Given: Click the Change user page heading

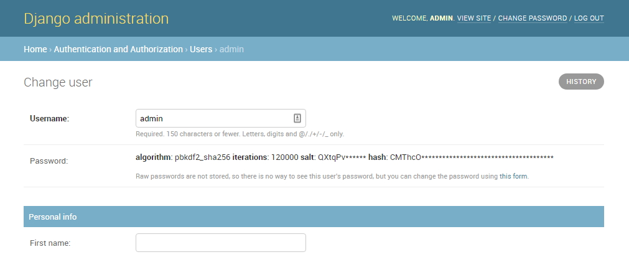Looking at the screenshot, I should tap(58, 82).
